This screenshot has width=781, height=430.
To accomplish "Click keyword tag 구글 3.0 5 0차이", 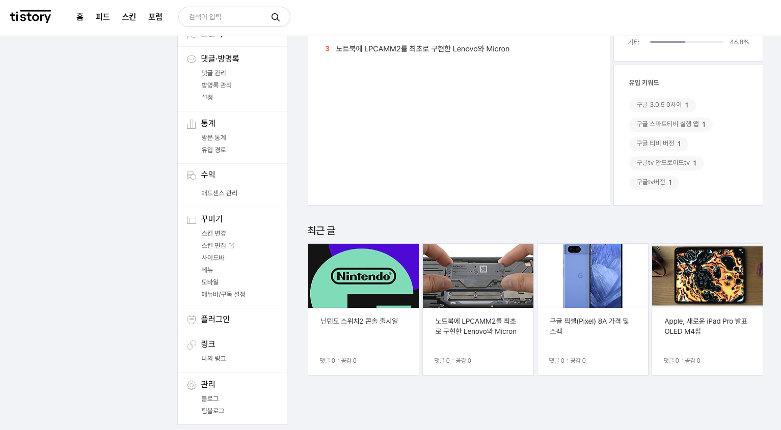I will click(x=662, y=105).
